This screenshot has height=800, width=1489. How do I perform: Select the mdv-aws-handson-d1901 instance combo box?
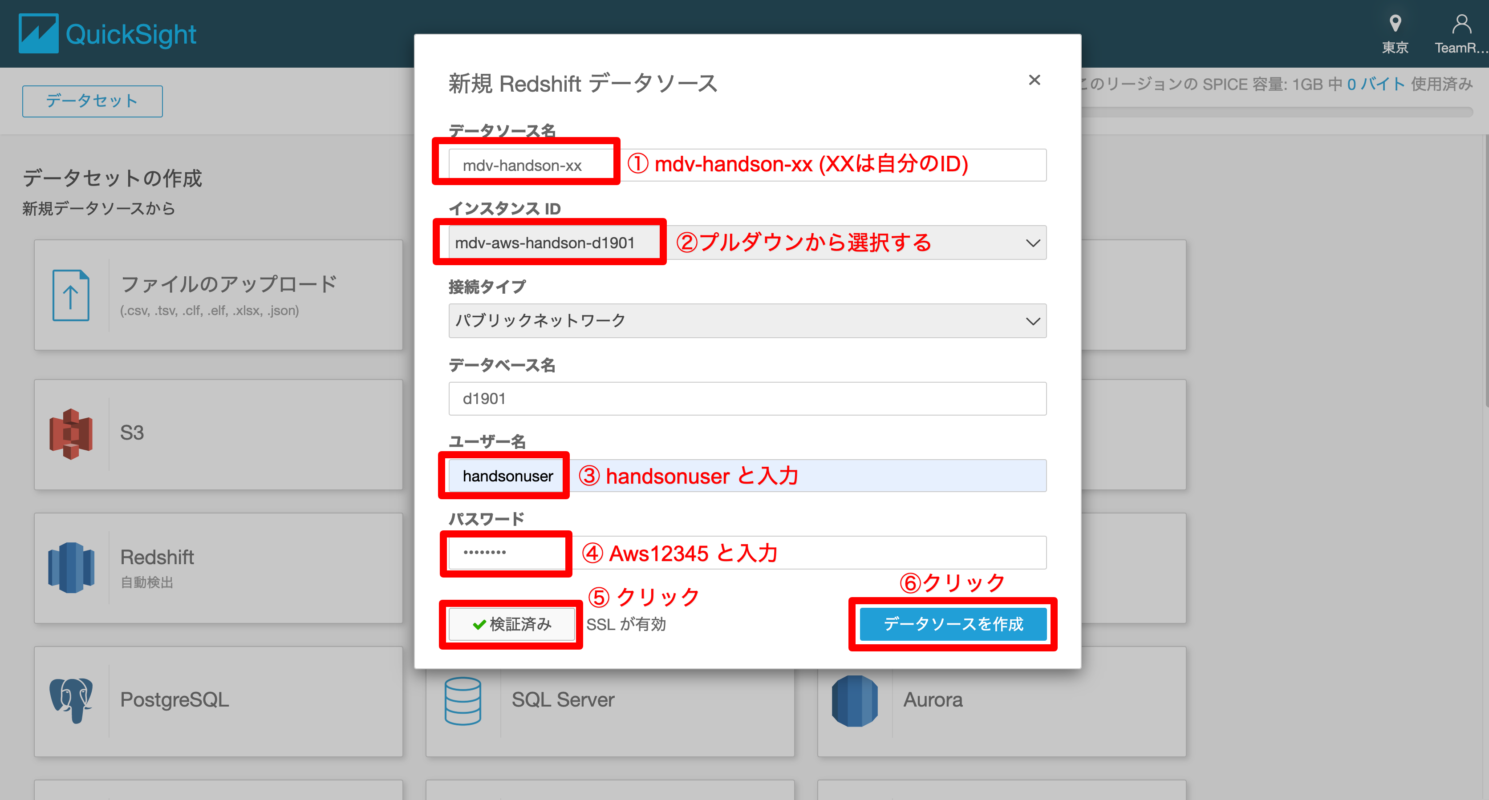click(x=747, y=242)
